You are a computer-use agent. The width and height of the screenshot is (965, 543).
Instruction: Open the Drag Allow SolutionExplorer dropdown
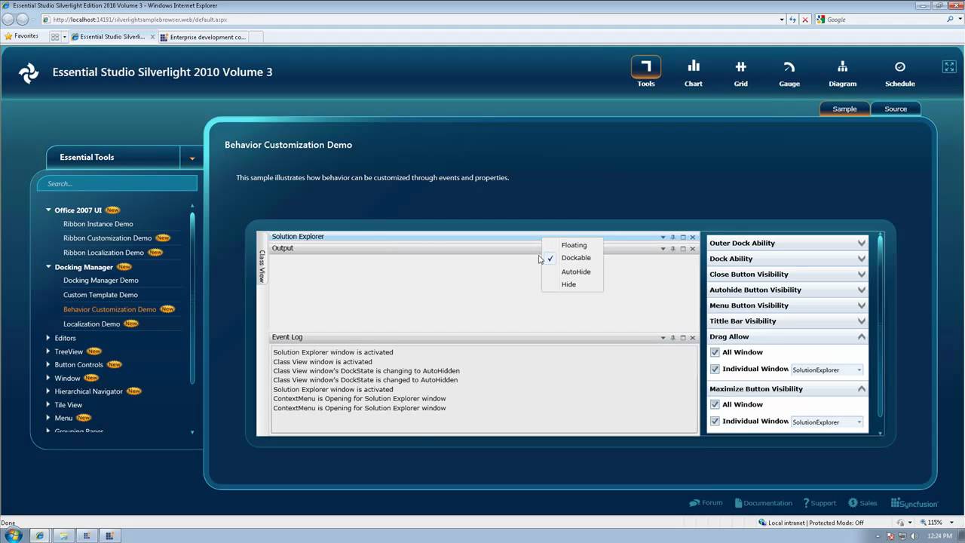[827, 370]
